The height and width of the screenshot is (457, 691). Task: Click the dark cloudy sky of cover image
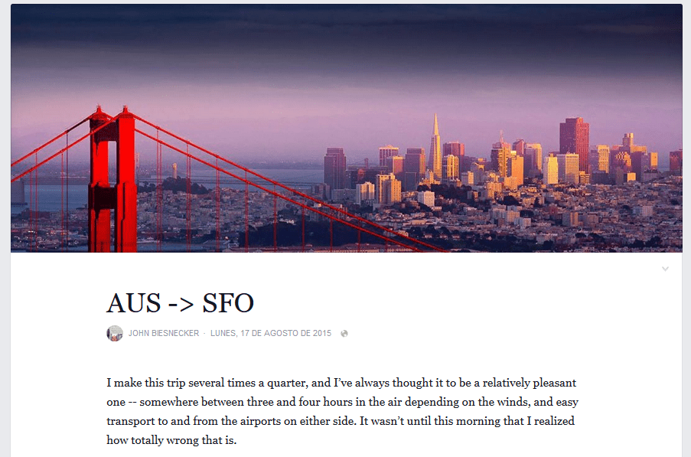[347, 40]
